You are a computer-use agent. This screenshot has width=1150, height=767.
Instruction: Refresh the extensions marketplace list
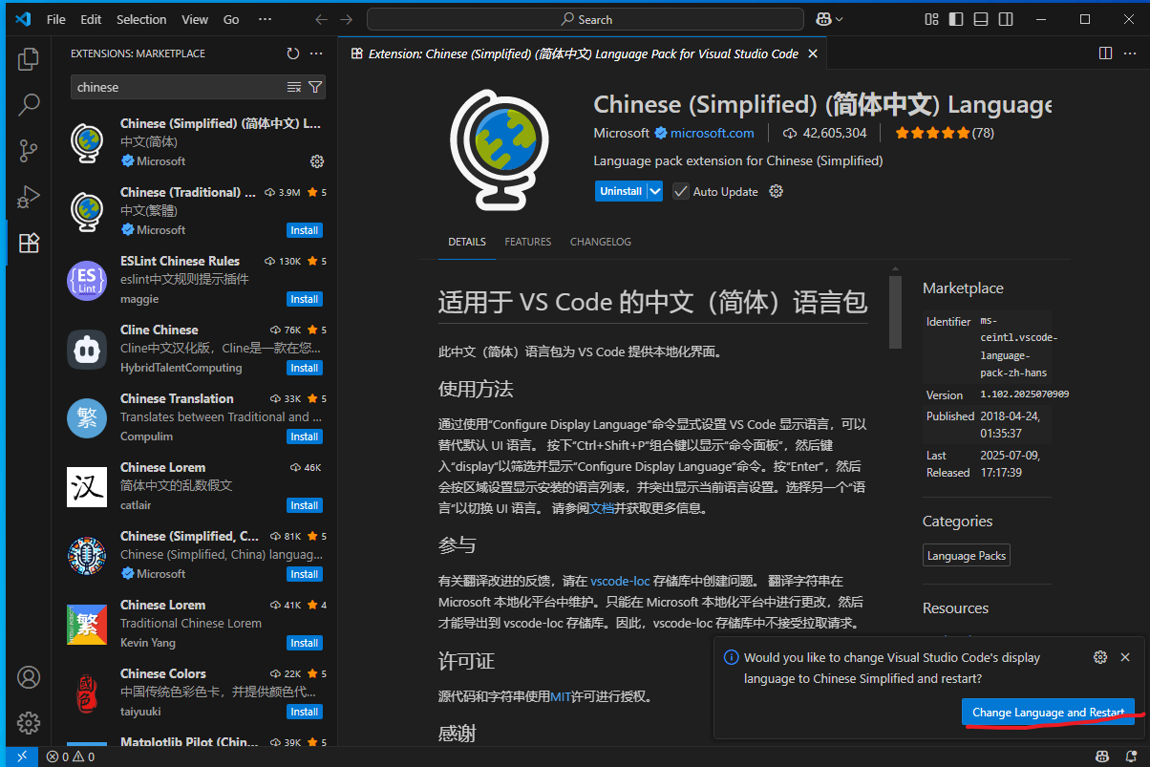coord(293,53)
